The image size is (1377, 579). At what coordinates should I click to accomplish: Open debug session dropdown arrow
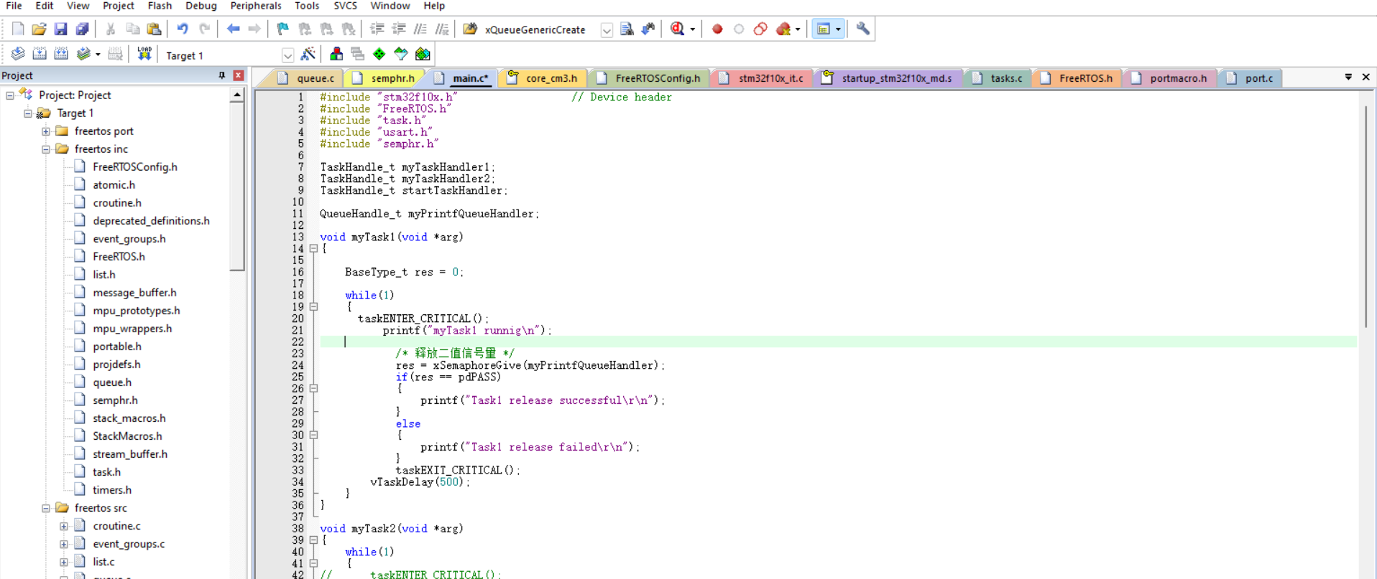(x=693, y=29)
